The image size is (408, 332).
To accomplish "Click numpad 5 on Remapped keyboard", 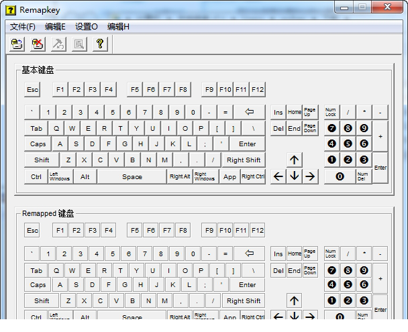I will coord(348,284).
